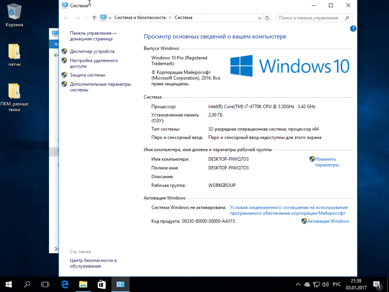Image resolution: width=389 pixels, height=292 pixels.
Task: Go up one level with Up arrow
Action: [94, 18]
